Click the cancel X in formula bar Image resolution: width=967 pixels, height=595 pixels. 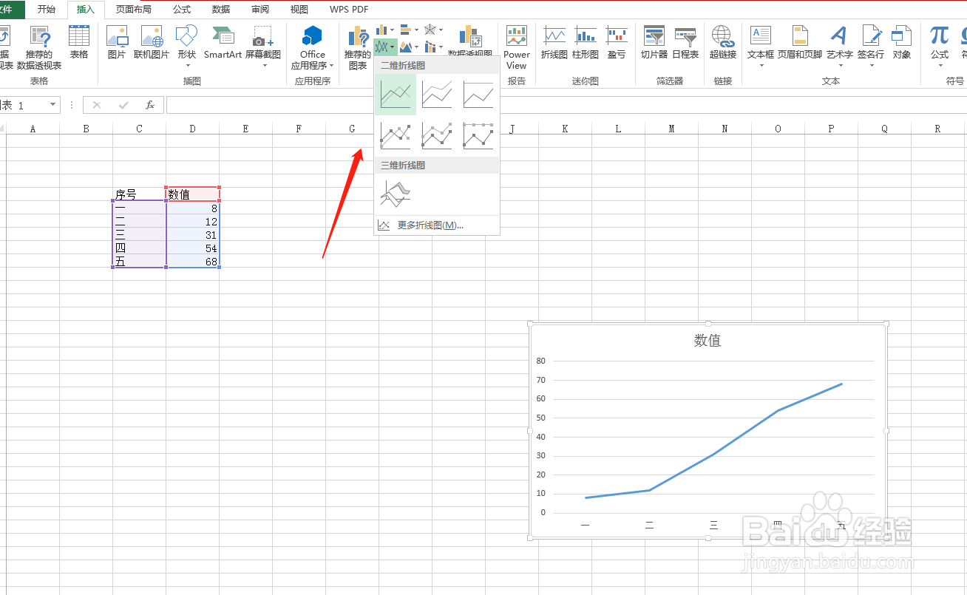coord(97,105)
